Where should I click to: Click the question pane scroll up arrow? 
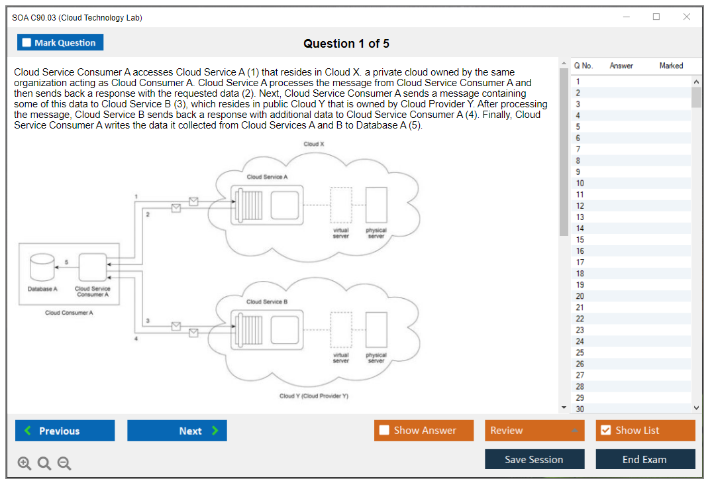(564, 63)
